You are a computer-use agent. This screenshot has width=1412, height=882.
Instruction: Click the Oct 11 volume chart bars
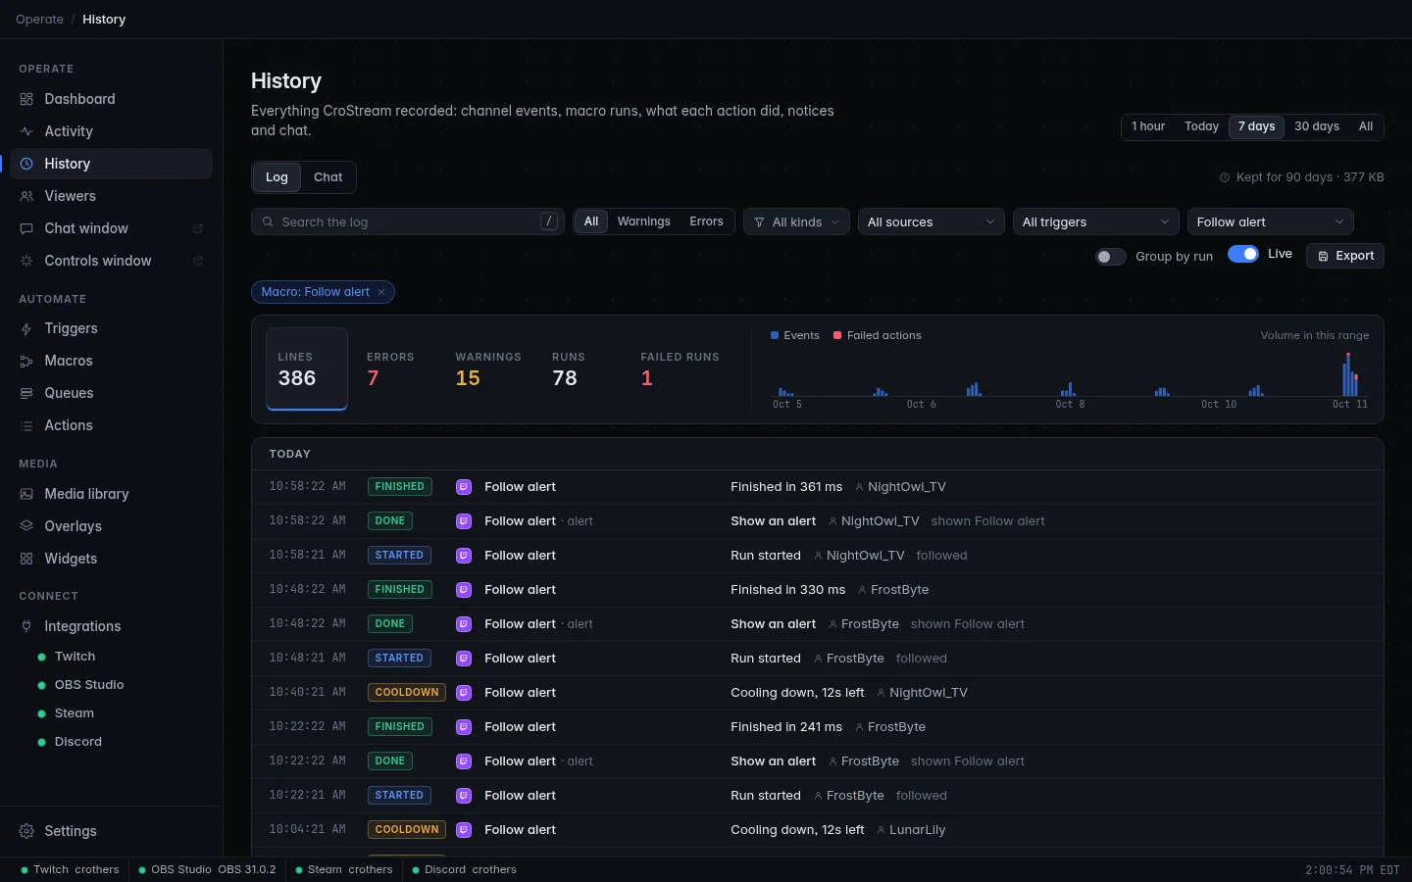tap(1350, 375)
